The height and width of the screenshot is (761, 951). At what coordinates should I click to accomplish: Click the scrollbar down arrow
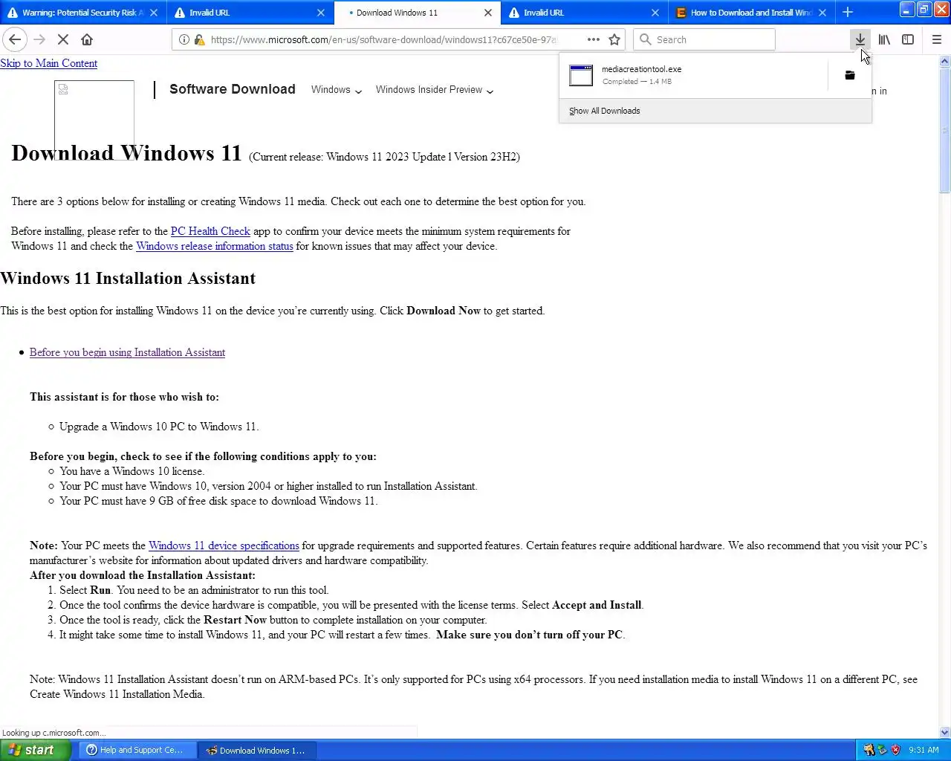point(945,732)
